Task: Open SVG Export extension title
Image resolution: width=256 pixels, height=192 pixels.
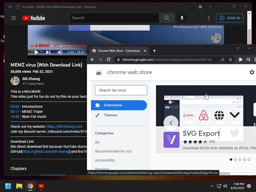Action: [x=201, y=133]
